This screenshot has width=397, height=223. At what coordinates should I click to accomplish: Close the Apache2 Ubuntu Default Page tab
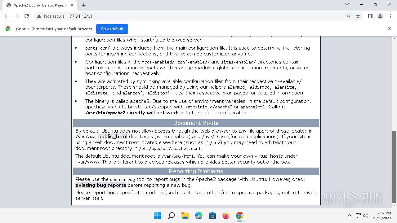pos(72,5)
